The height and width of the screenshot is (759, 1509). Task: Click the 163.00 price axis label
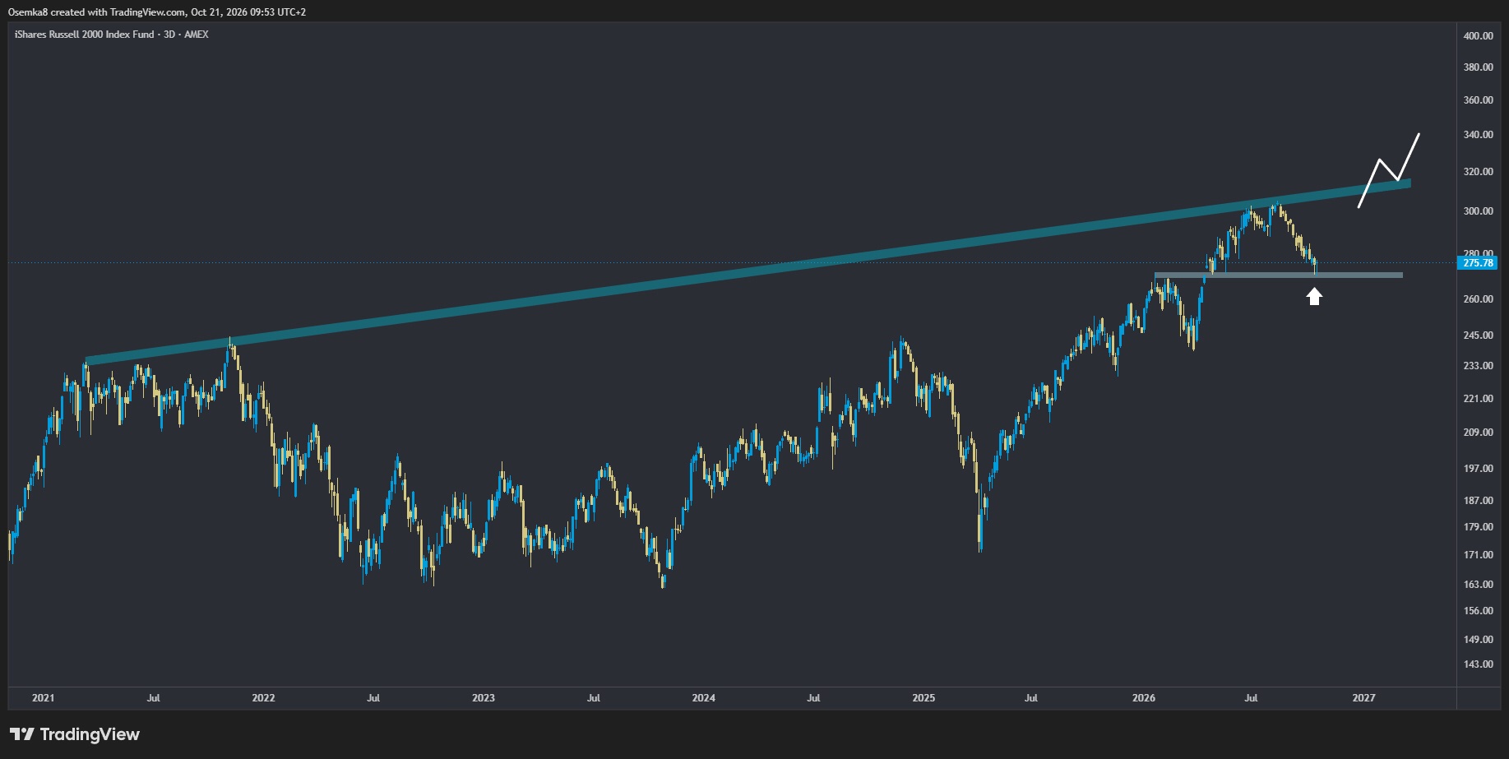tap(1478, 585)
